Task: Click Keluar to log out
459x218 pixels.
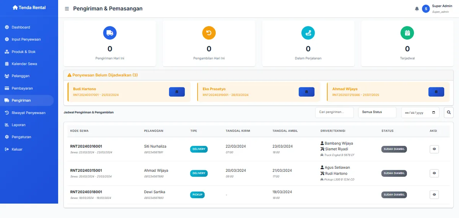Action: coord(27,149)
